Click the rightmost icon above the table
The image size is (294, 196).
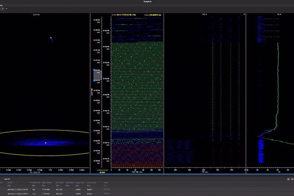coord(292,179)
